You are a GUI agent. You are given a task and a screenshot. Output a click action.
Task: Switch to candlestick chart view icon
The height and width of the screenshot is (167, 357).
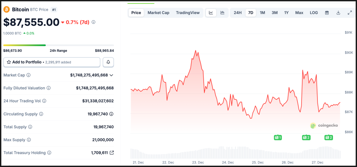(222, 13)
